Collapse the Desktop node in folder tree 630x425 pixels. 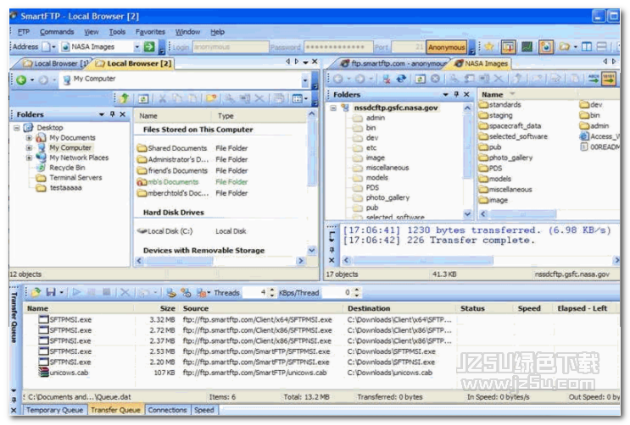tap(16, 128)
